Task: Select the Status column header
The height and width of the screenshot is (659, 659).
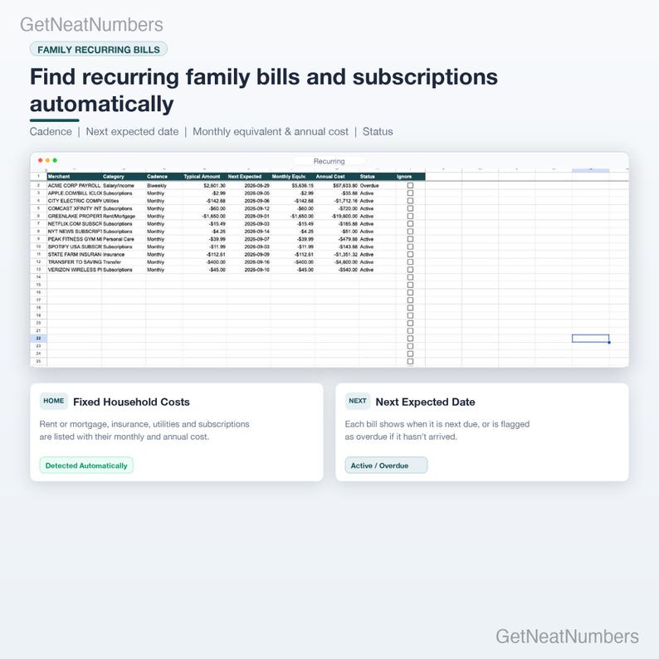Action: [377, 177]
